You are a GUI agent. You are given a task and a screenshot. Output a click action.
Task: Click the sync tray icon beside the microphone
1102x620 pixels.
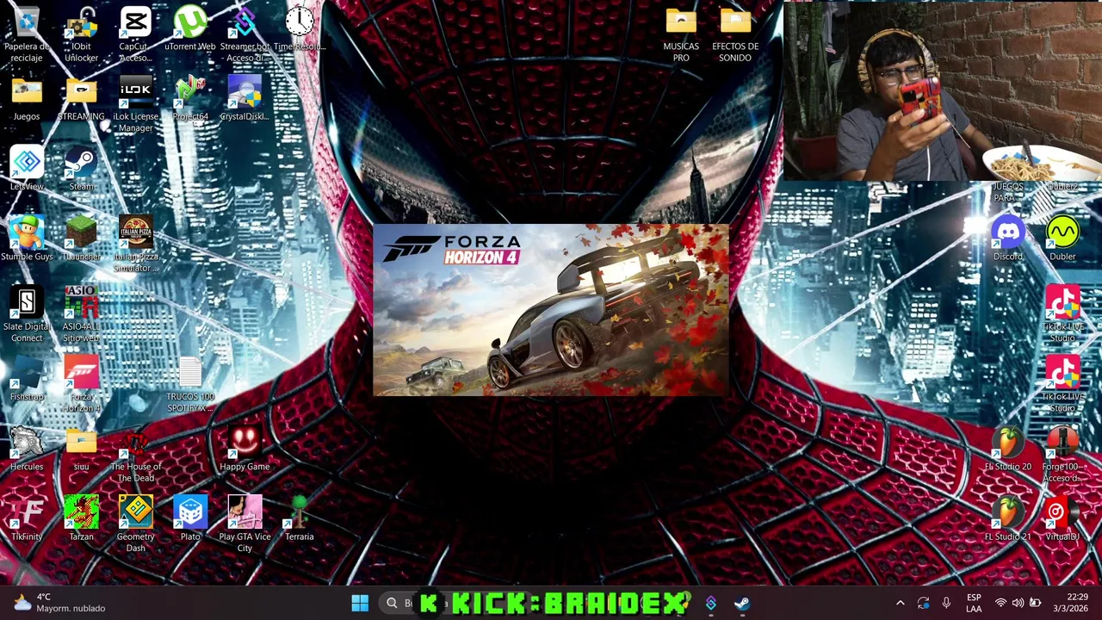point(923,603)
